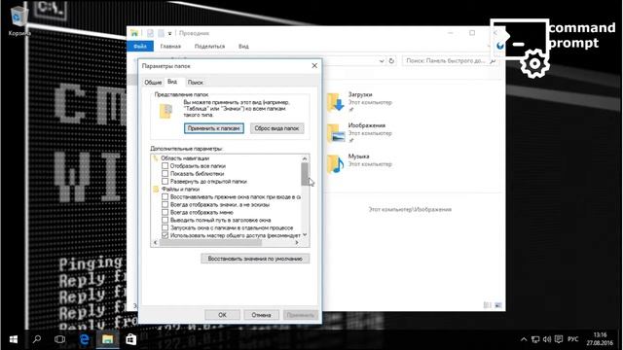The width and height of the screenshot is (623, 350).
Task: Toggle Отобразить все папки checkbox
Action: [x=165, y=166]
